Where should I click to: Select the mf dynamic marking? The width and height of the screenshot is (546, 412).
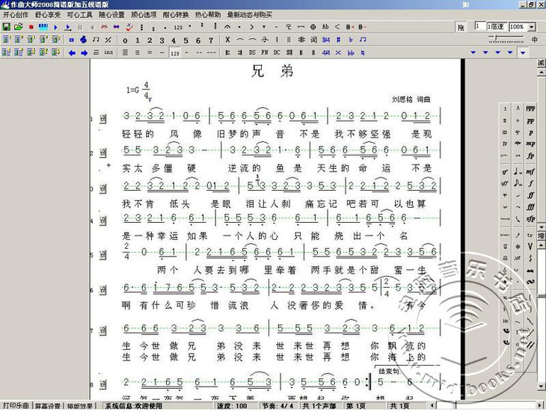click(530, 171)
